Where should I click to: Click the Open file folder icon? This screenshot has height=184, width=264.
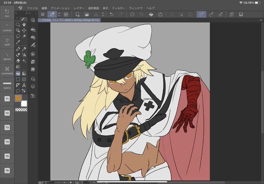[x=87, y=14]
